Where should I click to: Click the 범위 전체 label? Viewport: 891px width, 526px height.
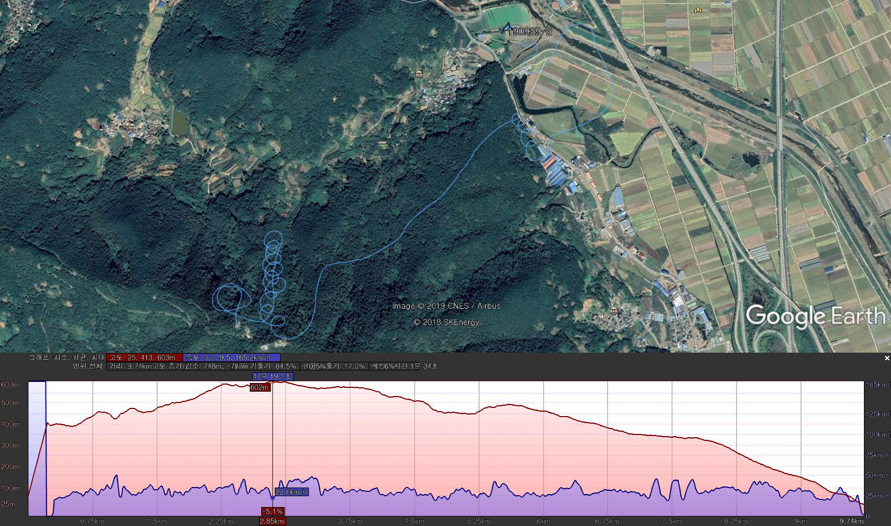coord(88,366)
